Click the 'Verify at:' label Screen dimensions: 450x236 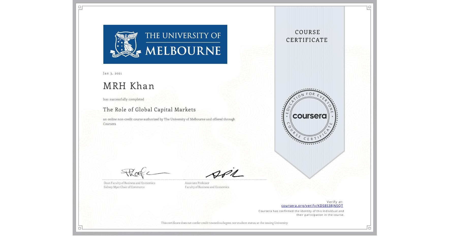tap(335, 202)
